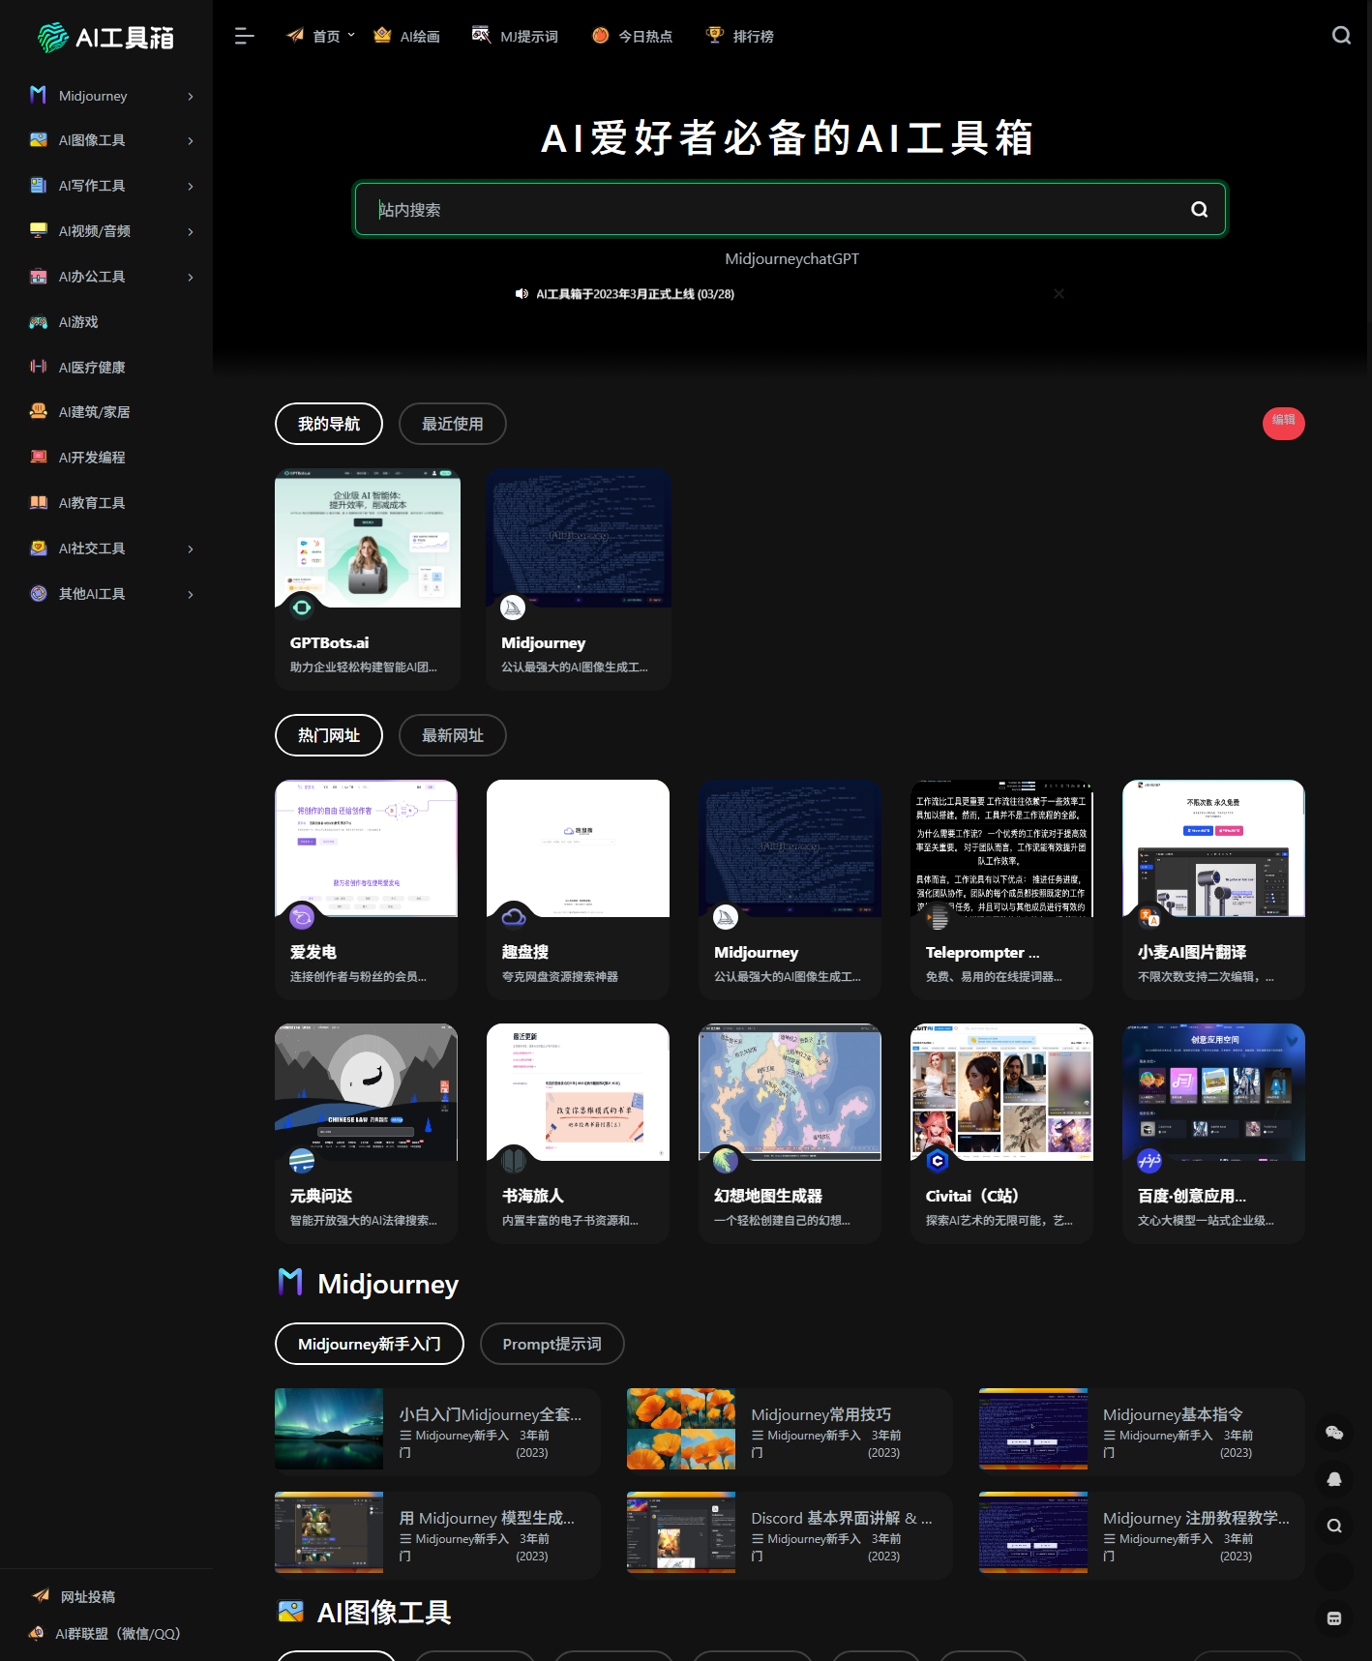Click the AI工具箱 logo
Image resolution: width=1372 pixels, height=1661 pixels.
coord(106,38)
